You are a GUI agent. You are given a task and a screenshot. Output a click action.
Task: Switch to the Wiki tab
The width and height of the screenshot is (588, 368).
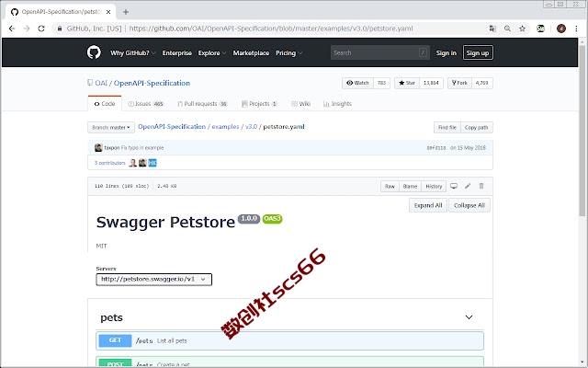coord(300,104)
